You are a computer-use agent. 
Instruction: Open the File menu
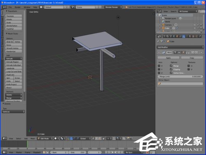[x=10, y=7]
